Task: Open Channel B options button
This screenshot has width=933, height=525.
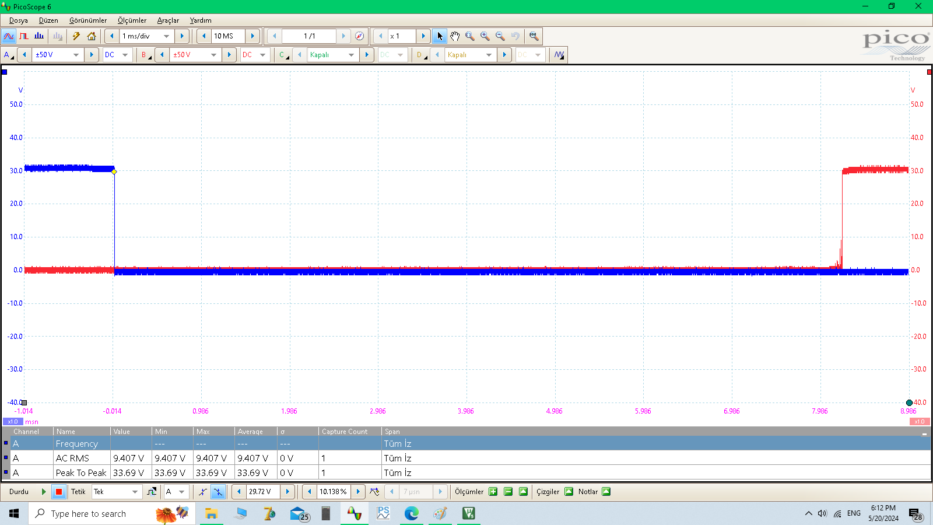Action: [x=146, y=55]
